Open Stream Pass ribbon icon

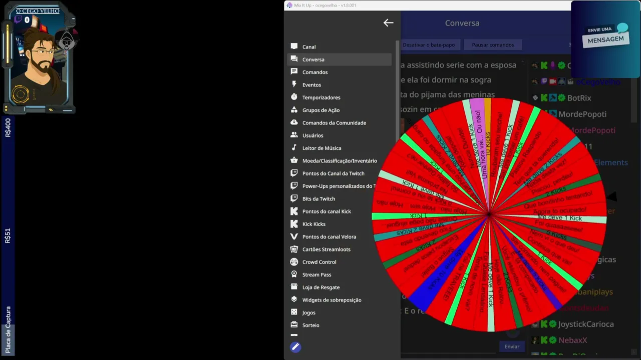pos(294,274)
